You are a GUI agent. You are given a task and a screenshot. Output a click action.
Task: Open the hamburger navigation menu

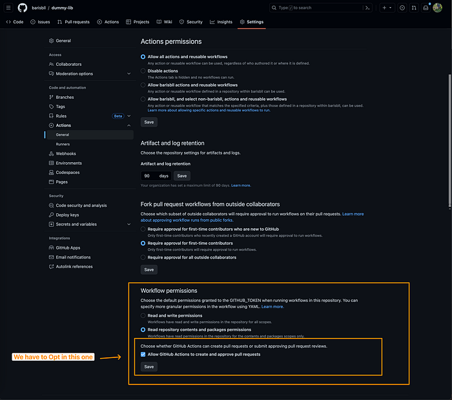tap(8, 8)
